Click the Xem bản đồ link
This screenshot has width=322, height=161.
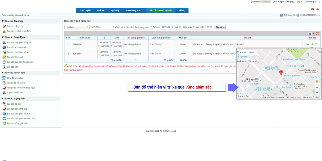click(312, 44)
